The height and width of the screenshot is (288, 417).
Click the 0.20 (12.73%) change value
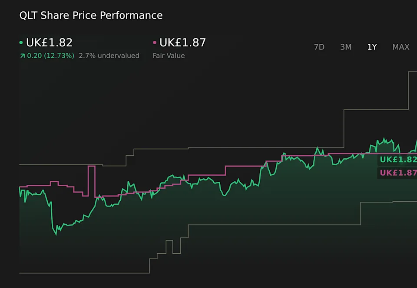click(x=50, y=56)
